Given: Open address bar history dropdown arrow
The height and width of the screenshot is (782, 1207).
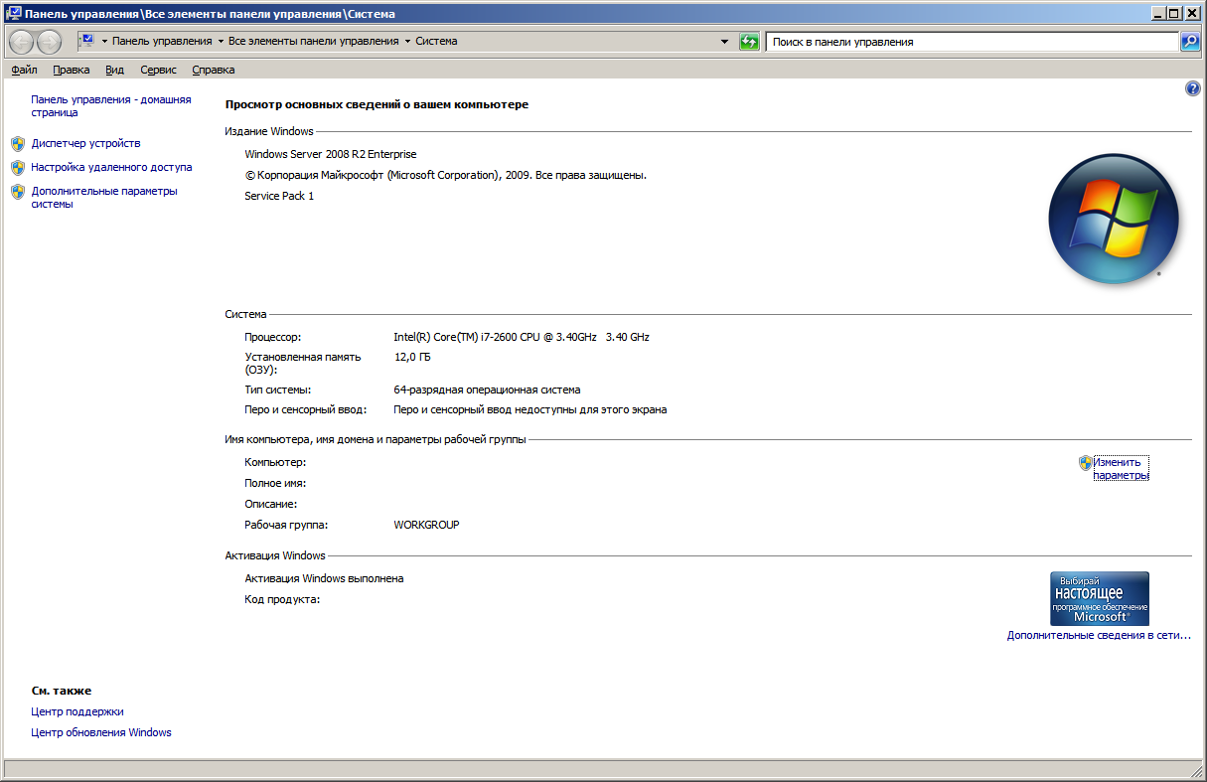Looking at the screenshot, I should 724,42.
